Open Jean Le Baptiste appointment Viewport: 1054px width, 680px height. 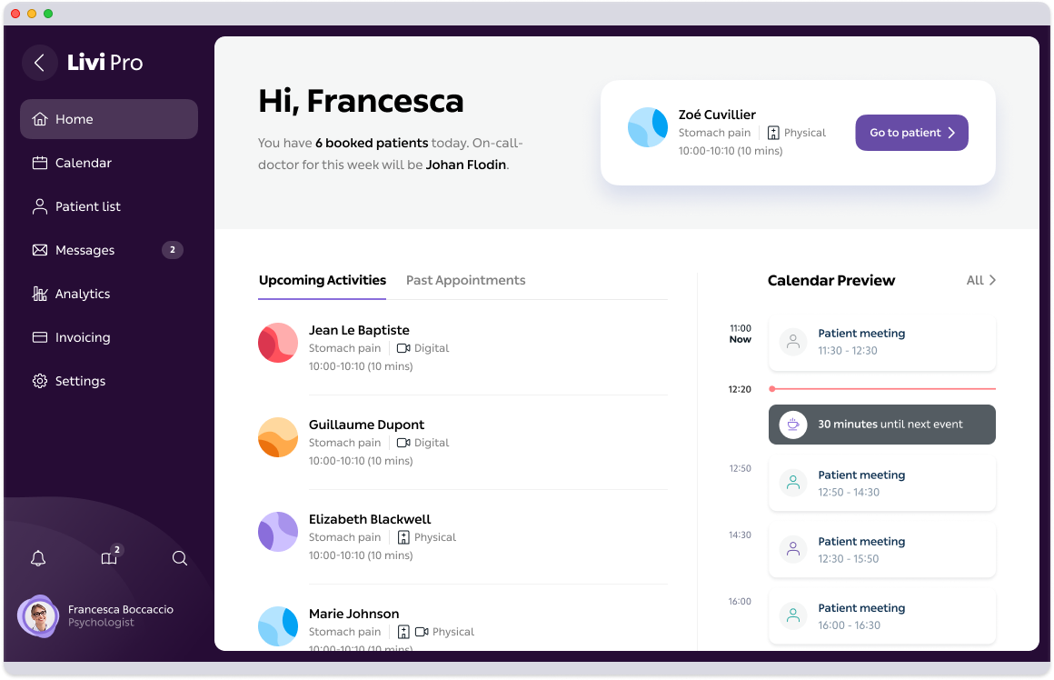coord(359,331)
